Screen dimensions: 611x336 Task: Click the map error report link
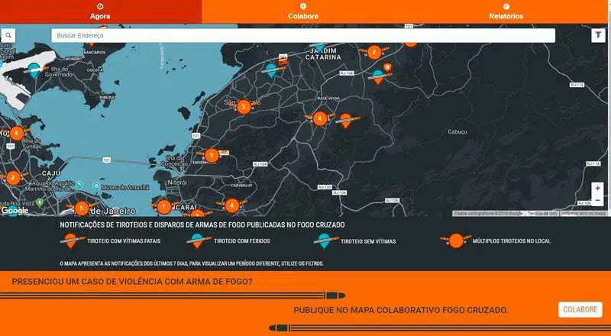(x=584, y=213)
